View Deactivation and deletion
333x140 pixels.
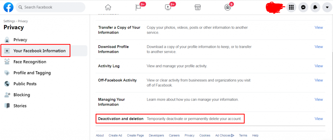(319, 119)
